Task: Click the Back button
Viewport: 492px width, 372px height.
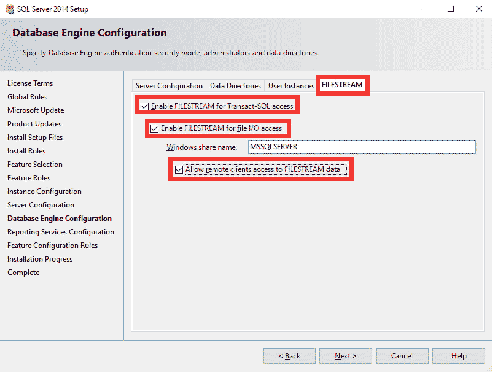Action: coord(289,355)
